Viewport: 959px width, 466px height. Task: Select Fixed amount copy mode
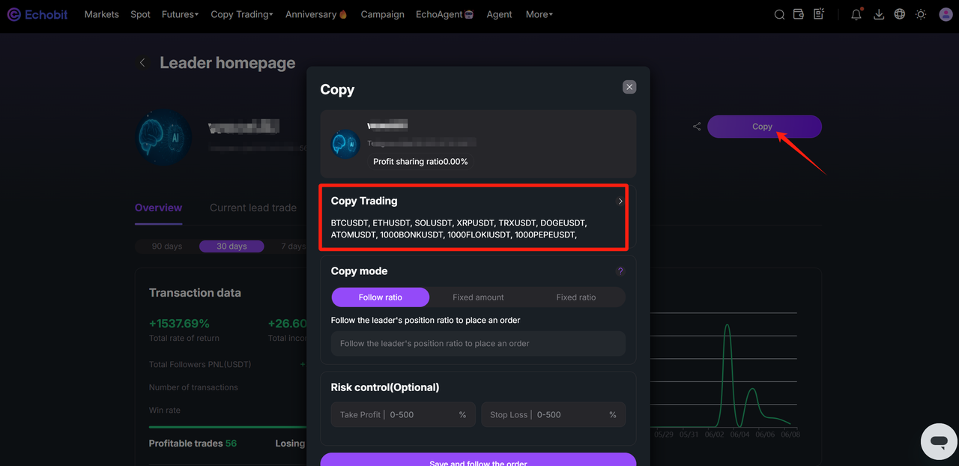(x=478, y=297)
